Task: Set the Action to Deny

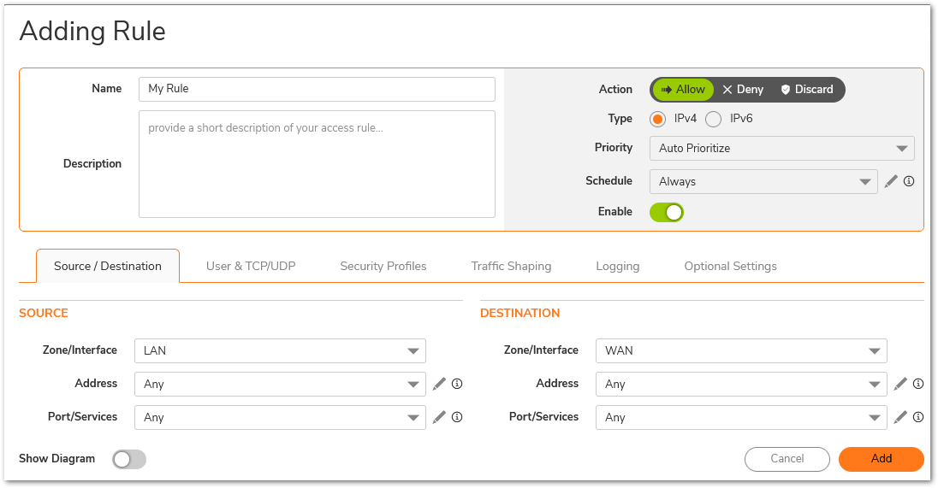Action: 743,90
